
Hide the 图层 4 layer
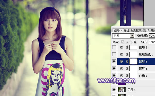coord(114,61)
